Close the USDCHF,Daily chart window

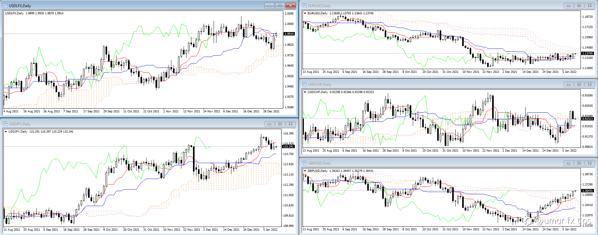(x=590, y=84)
